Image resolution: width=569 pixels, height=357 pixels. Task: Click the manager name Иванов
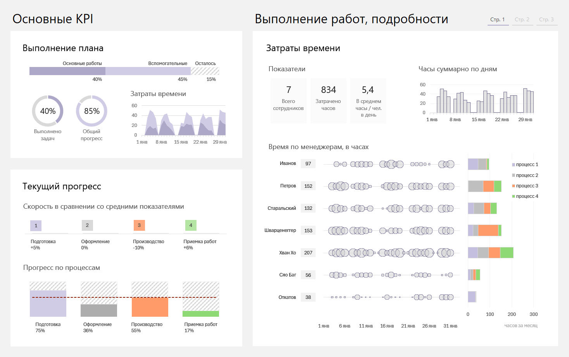point(288,163)
